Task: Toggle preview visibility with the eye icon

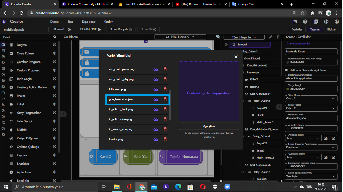Action: tap(218, 37)
